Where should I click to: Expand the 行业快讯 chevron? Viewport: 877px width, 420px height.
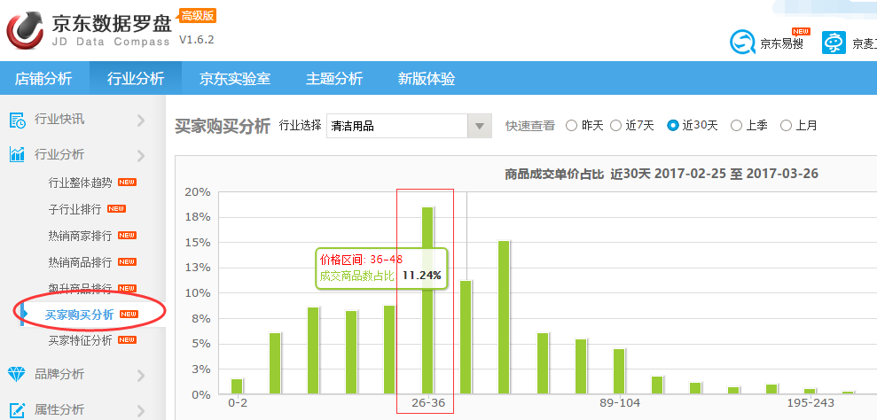[140, 121]
